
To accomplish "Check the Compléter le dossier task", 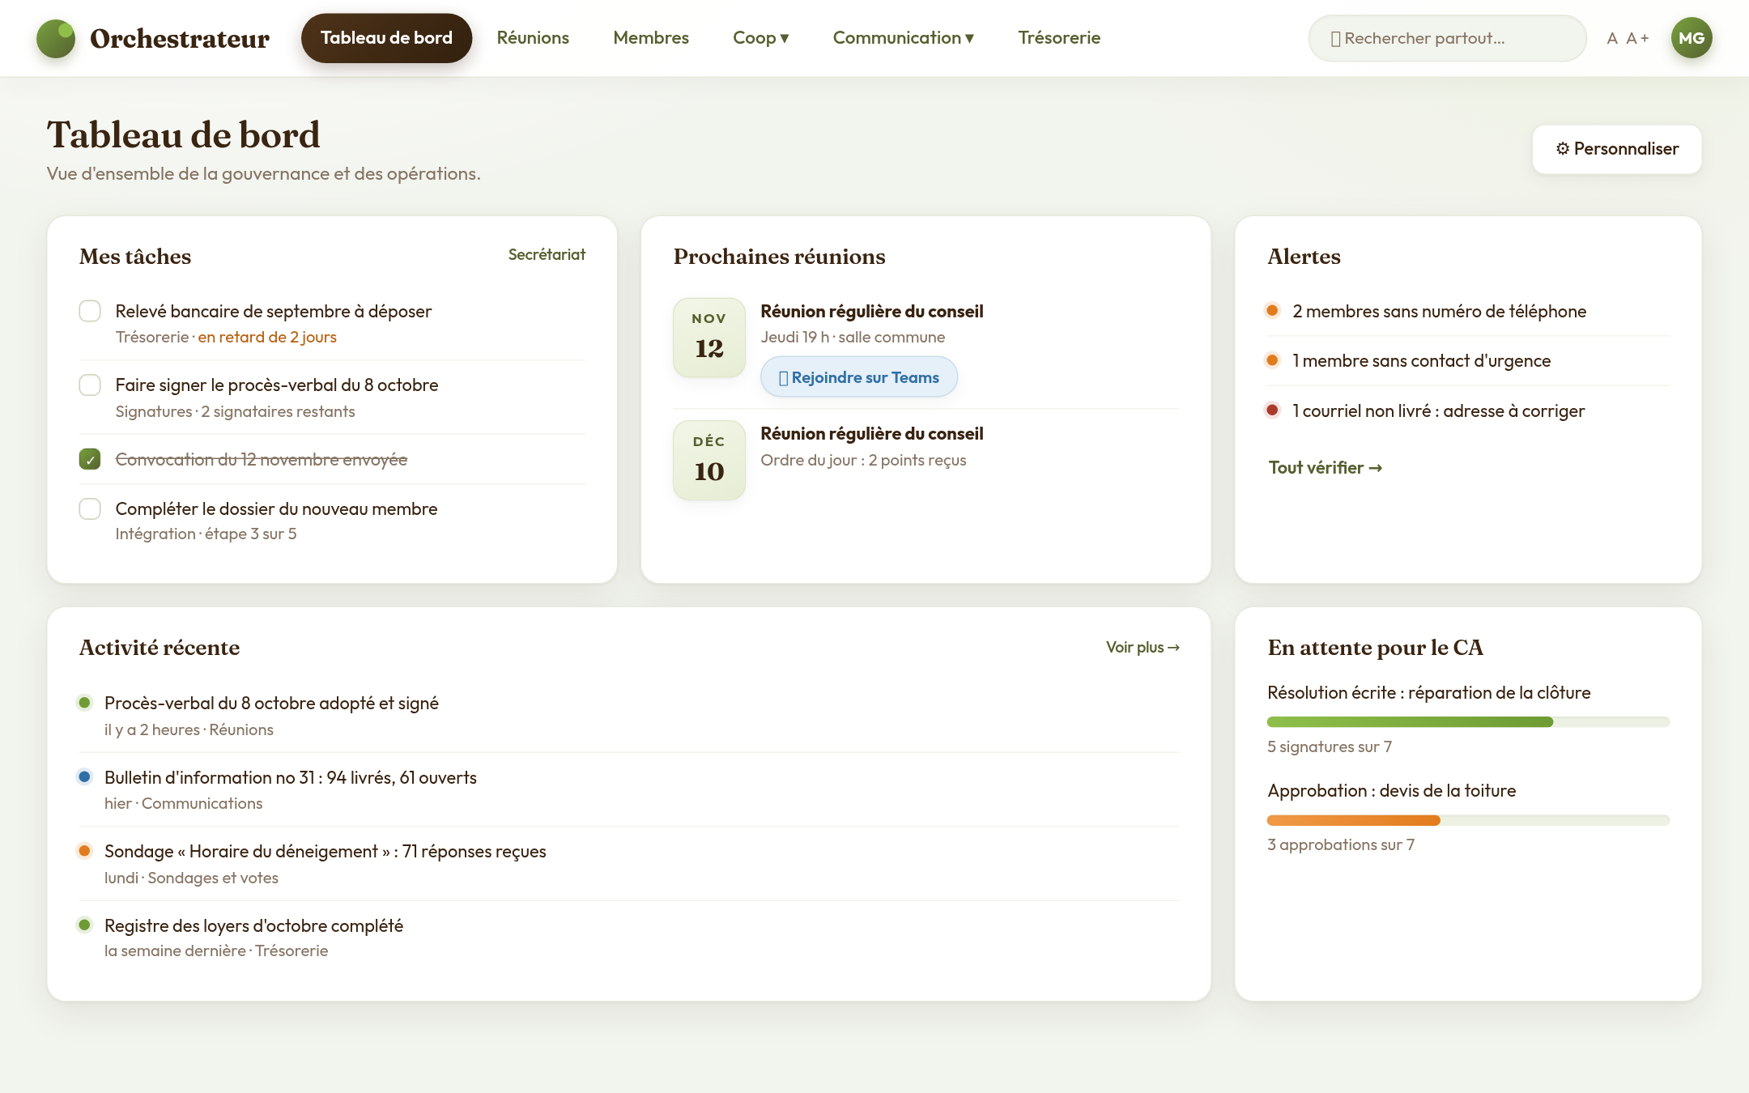I will click(x=90, y=508).
